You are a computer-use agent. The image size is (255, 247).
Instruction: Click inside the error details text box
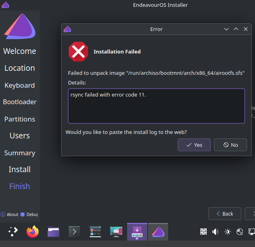coord(156,106)
